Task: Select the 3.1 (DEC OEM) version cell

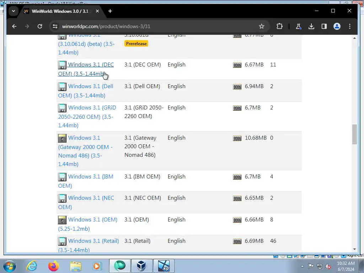Action: click(x=143, y=65)
